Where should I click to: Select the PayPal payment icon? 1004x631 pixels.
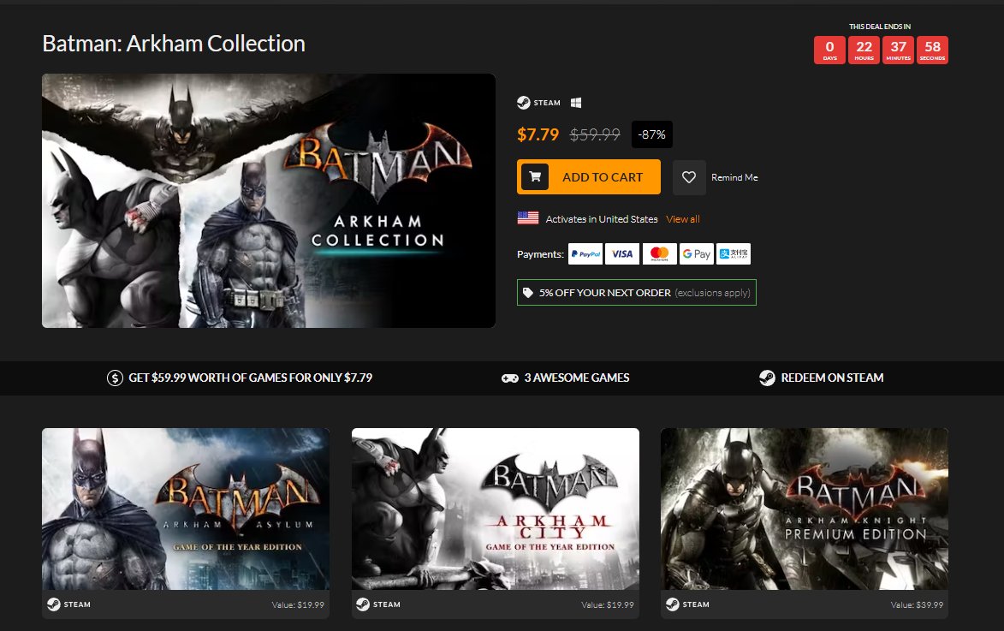(x=585, y=253)
